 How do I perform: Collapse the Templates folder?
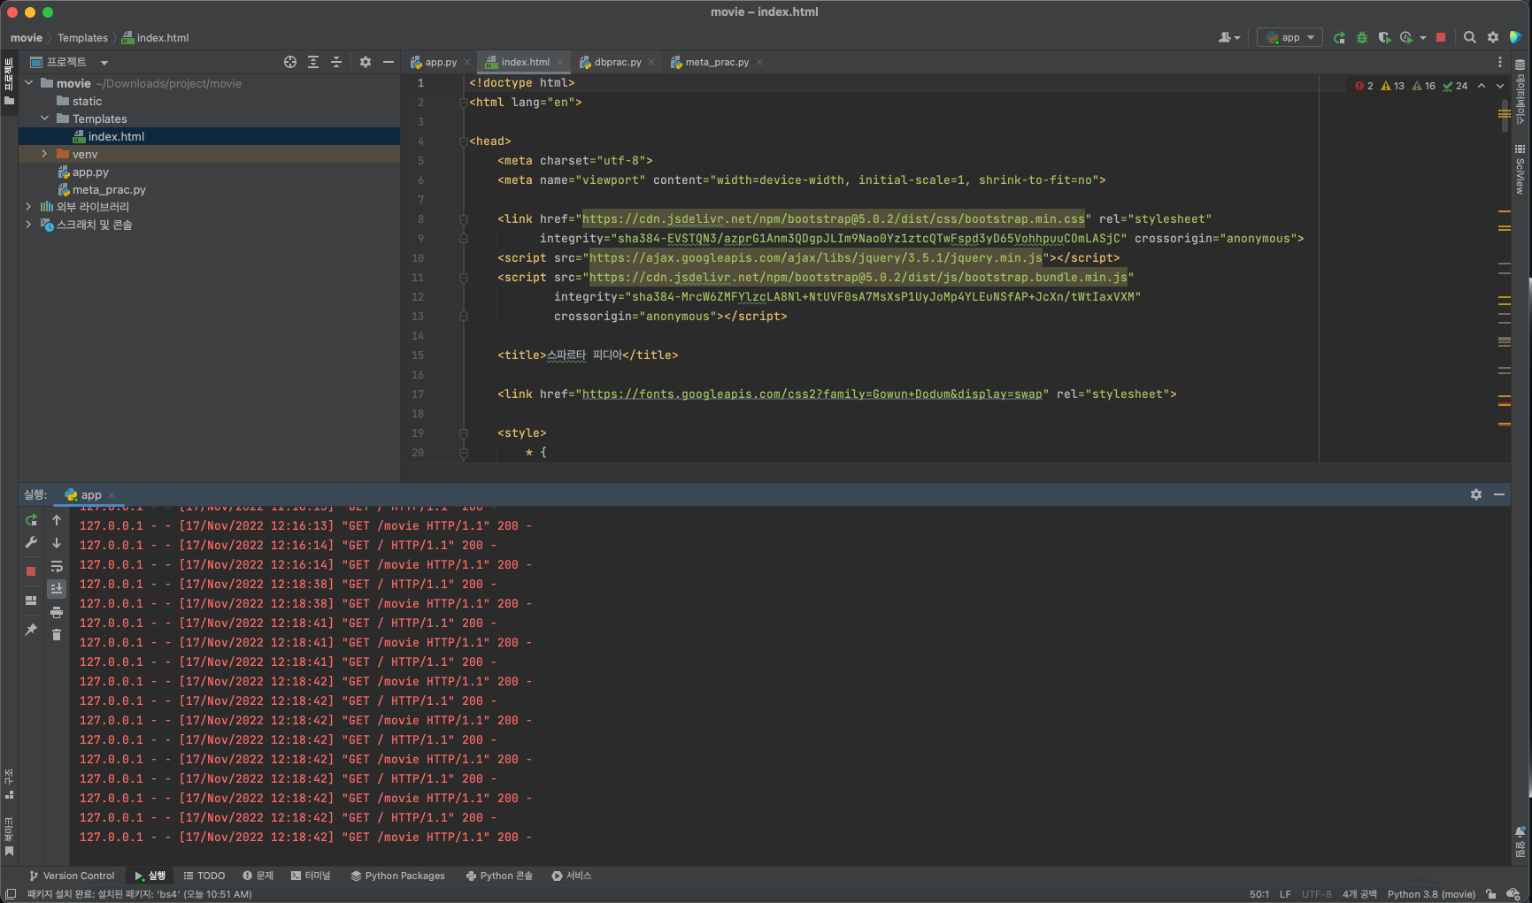point(45,119)
